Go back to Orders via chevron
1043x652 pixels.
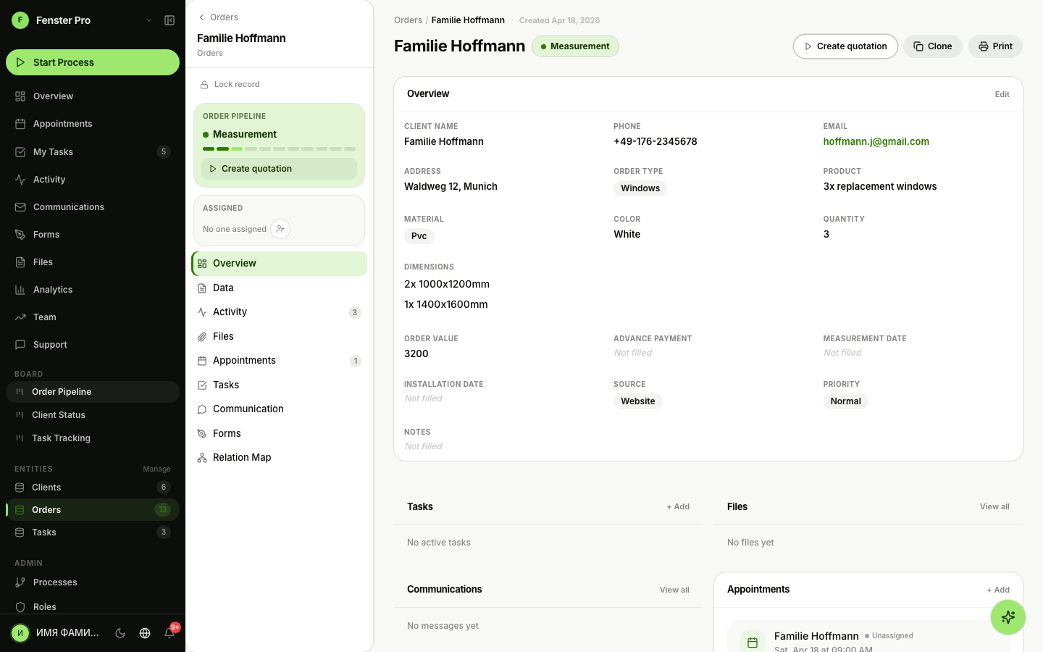click(x=202, y=17)
